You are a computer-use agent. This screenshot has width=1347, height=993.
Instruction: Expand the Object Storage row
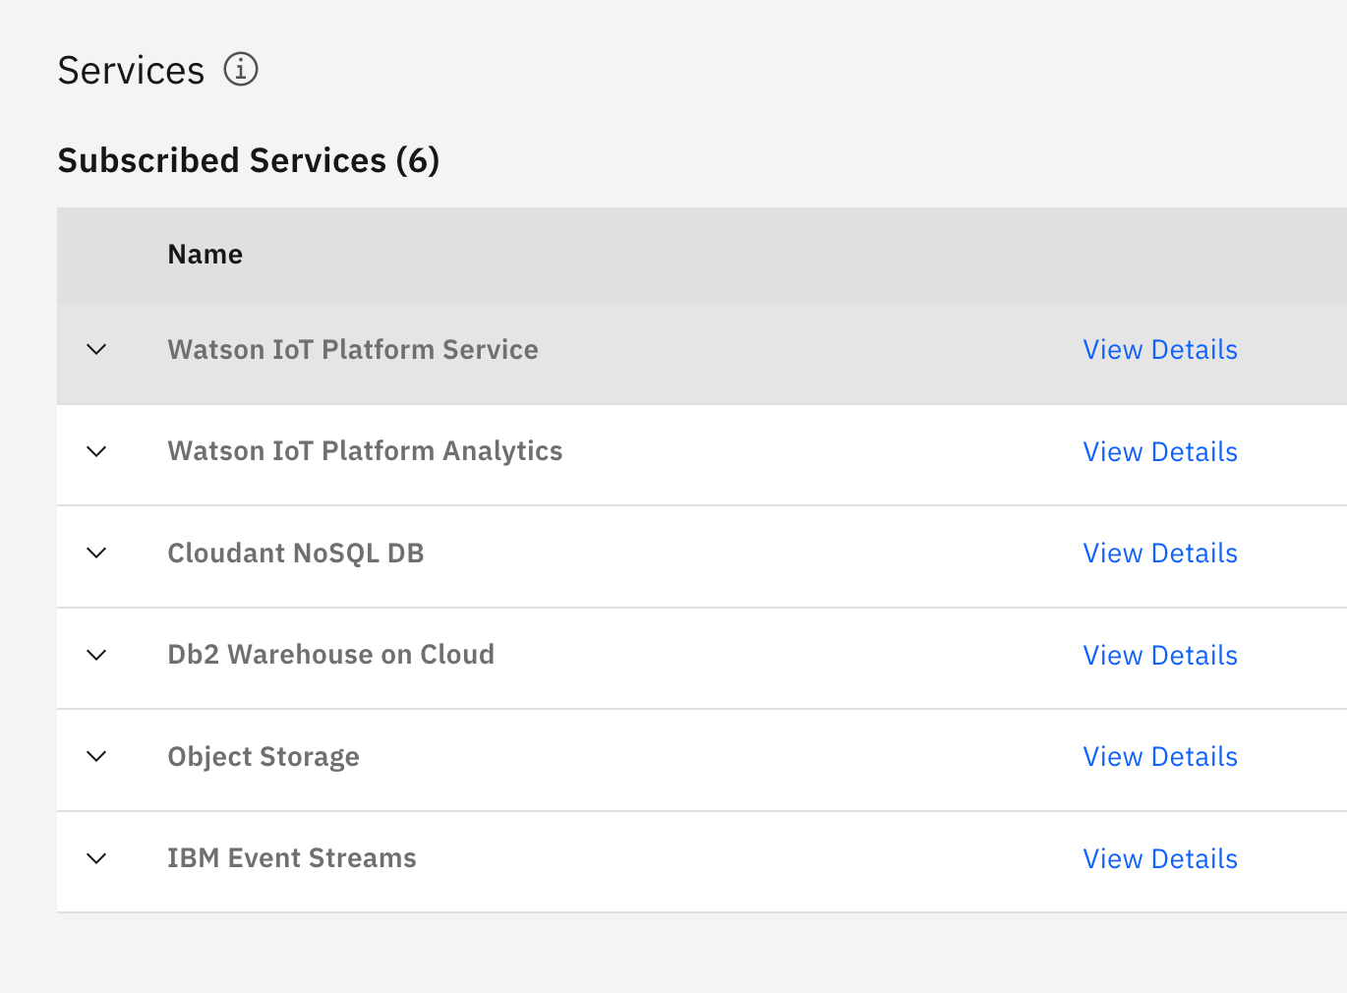[96, 757]
